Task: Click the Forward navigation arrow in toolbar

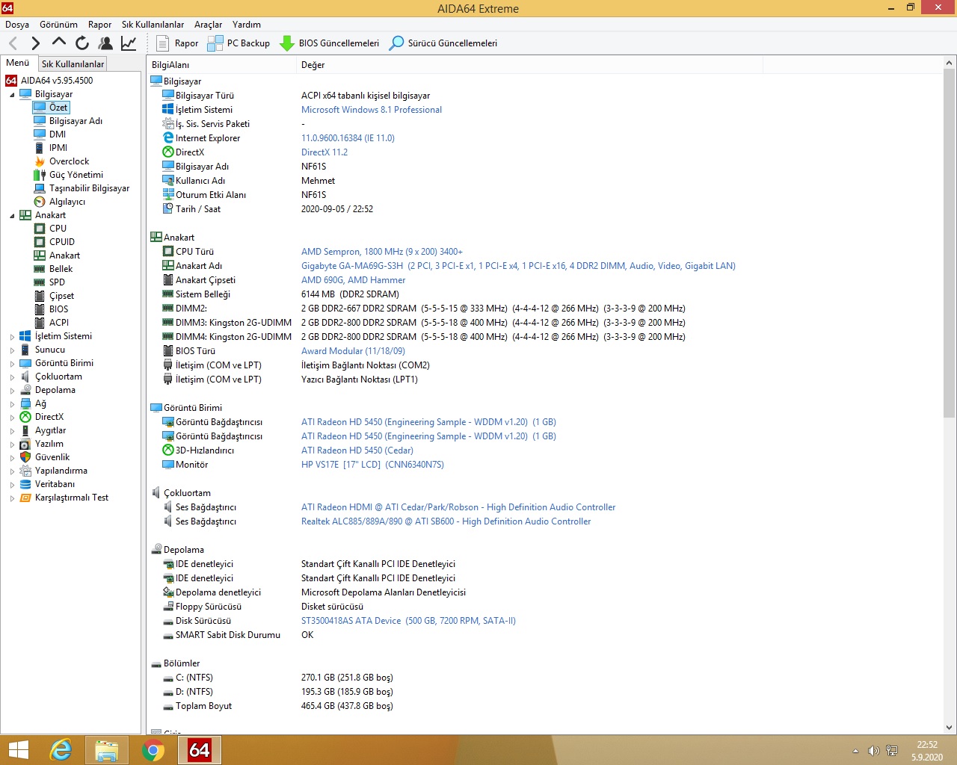Action: tap(35, 43)
